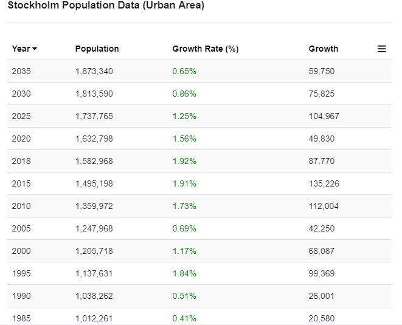This screenshot has width=402, height=325.
Task: Select the 0.65% growth rate for 2035
Action: (184, 71)
